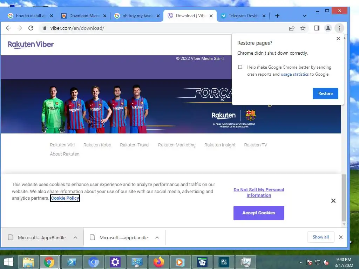Enable sending crash reports checkbox
359x269 pixels.
(x=240, y=67)
